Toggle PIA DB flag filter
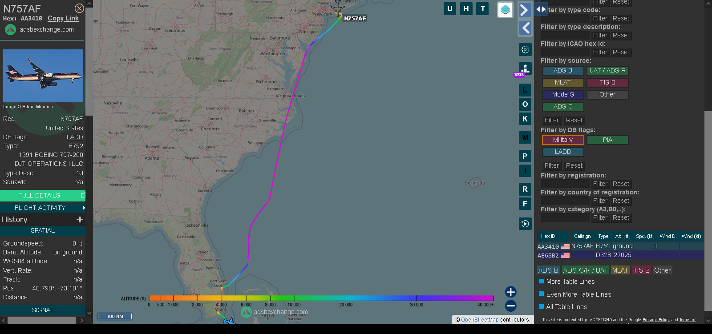This screenshot has width=712, height=334. coord(607,140)
